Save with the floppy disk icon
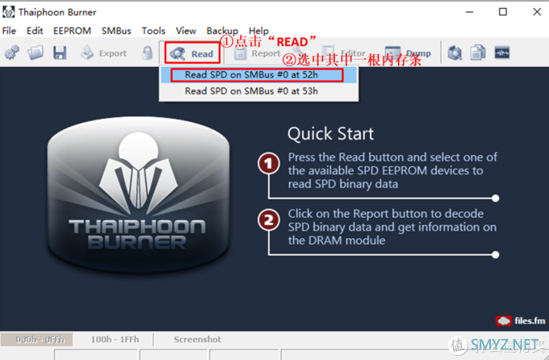This screenshot has height=360, width=549. coord(60,53)
